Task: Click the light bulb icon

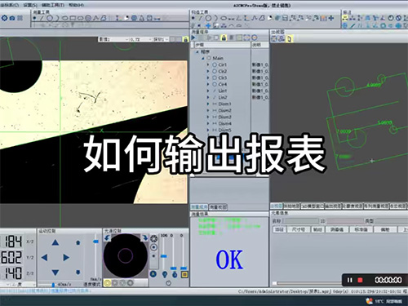Action: [x=165, y=274]
